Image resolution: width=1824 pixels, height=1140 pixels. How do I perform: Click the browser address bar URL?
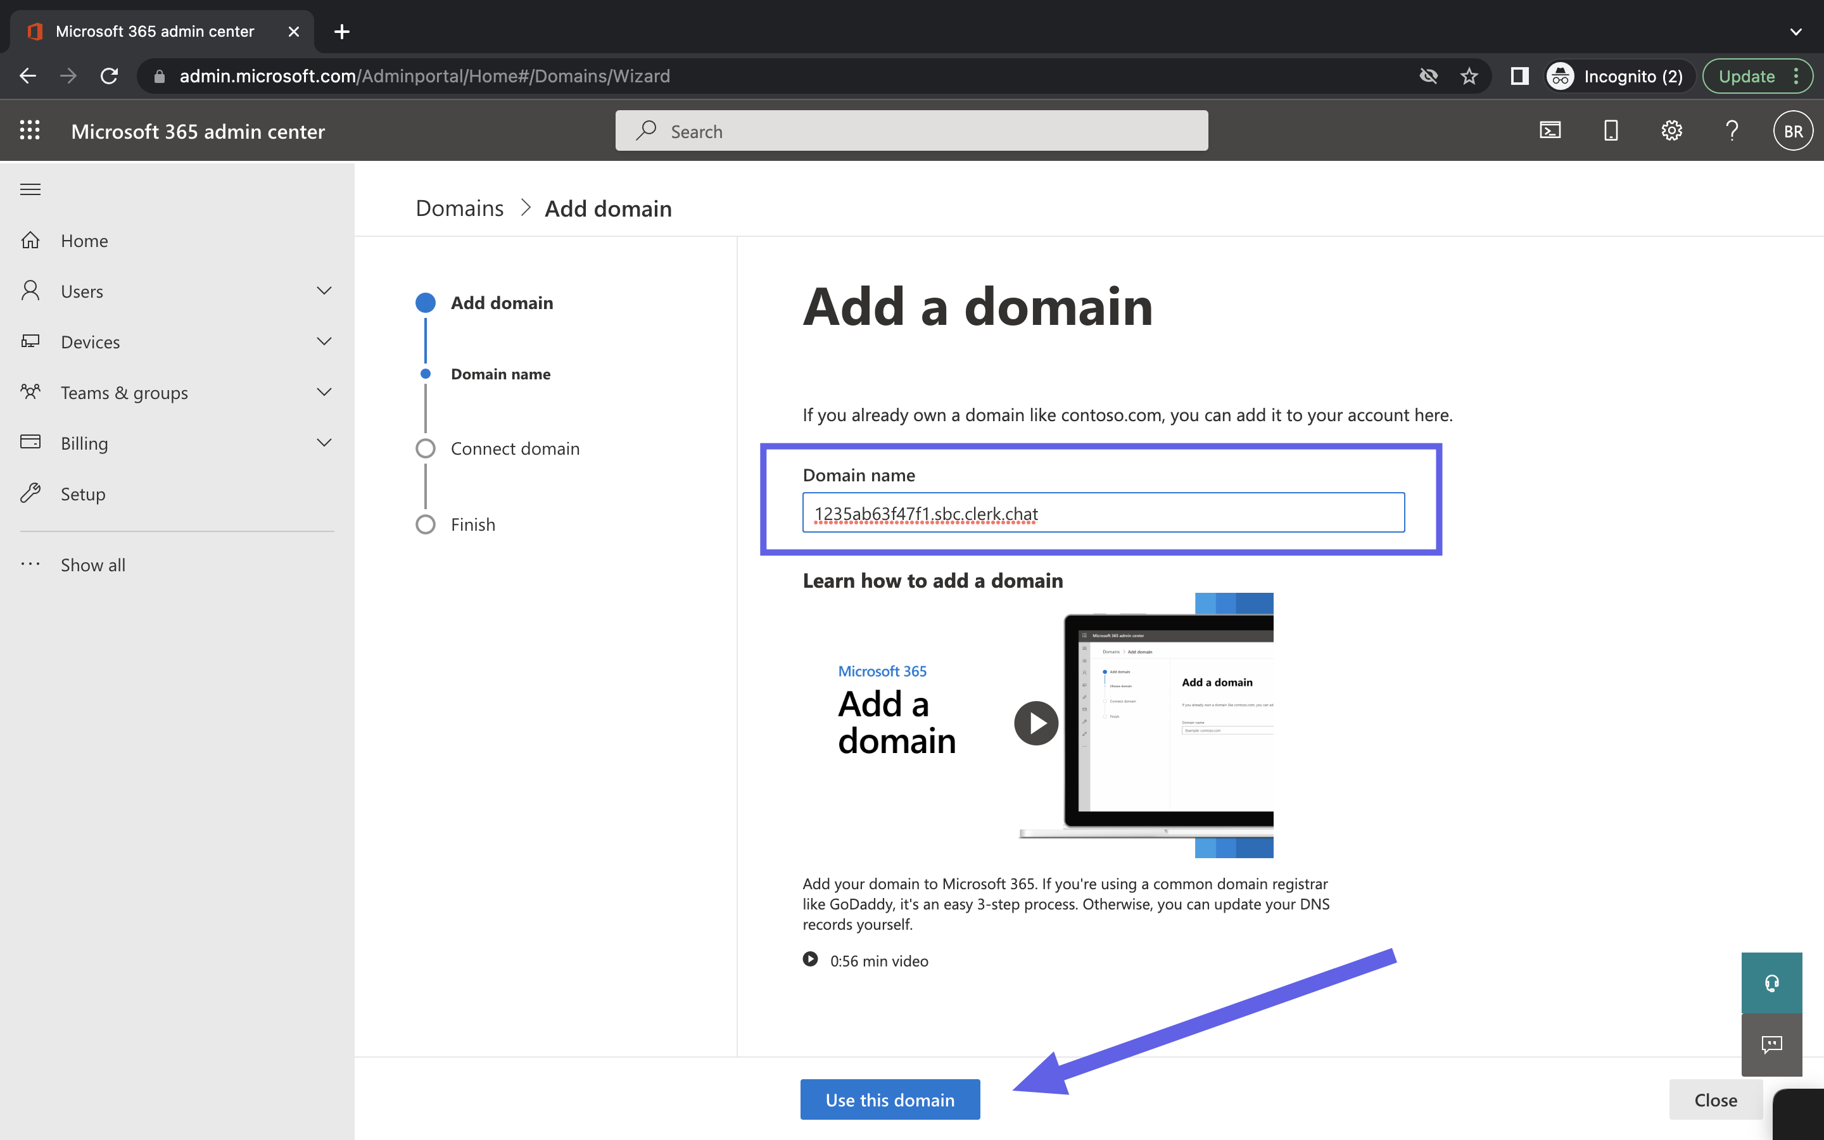pyautogui.click(x=424, y=76)
